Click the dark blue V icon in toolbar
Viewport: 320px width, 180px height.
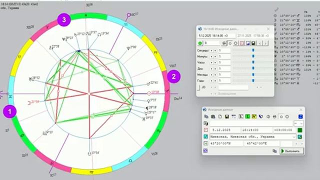click(x=261, y=116)
